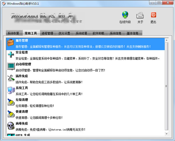Screen dimensions: 175x141
Task: Select the 服务管理 briefcase icon
Action: (x=10, y=42)
